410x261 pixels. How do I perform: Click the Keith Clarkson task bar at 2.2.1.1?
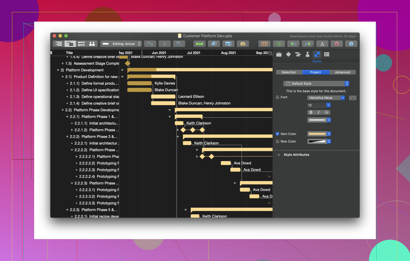(x=179, y=123)
